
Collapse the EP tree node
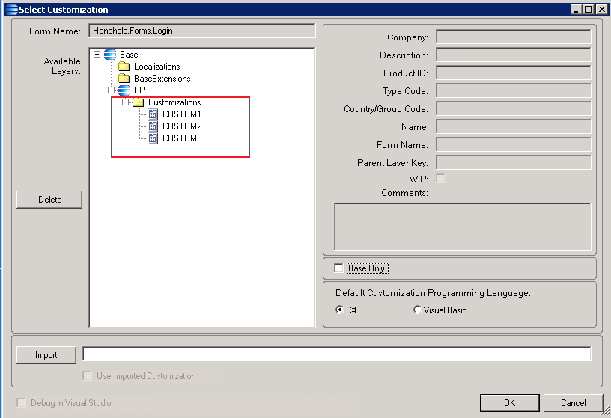[111, 90]
